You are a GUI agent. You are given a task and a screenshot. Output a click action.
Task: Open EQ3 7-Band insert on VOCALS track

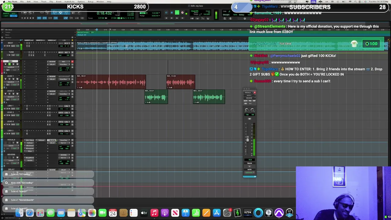(x=29, y=140)
